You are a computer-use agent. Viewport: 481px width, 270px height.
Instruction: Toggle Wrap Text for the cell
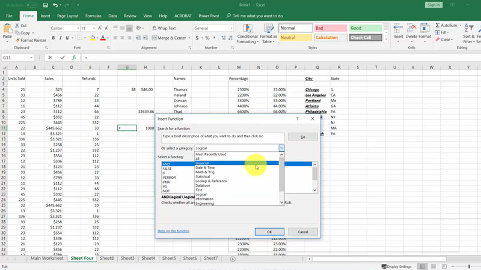(x=163, y=28)
